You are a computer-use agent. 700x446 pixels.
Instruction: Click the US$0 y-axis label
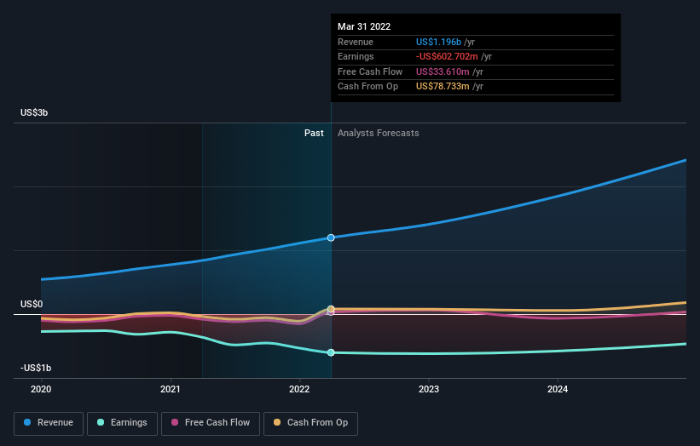[32, 304]
